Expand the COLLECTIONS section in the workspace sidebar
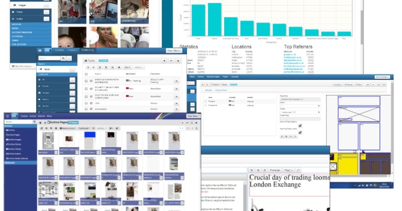 [30, 44]
